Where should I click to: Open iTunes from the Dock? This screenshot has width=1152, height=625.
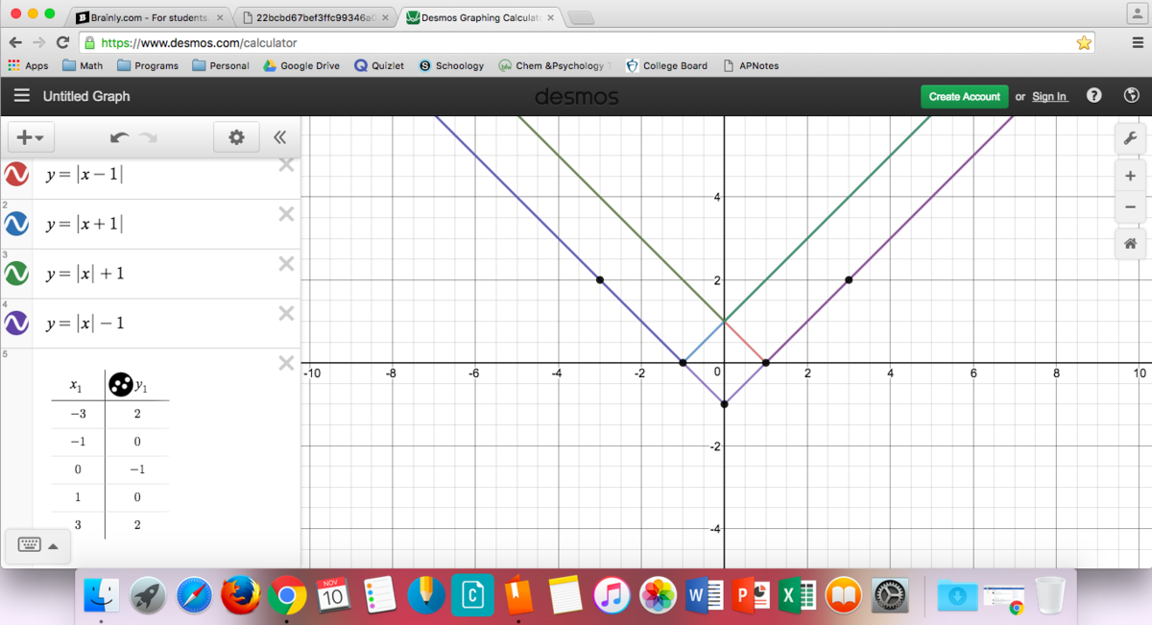612,595
